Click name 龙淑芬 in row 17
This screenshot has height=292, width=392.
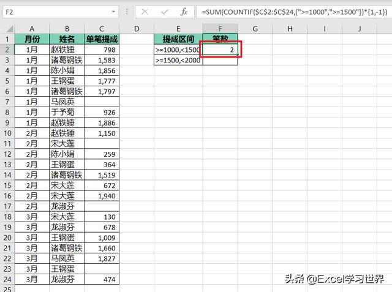click(67, 206)
